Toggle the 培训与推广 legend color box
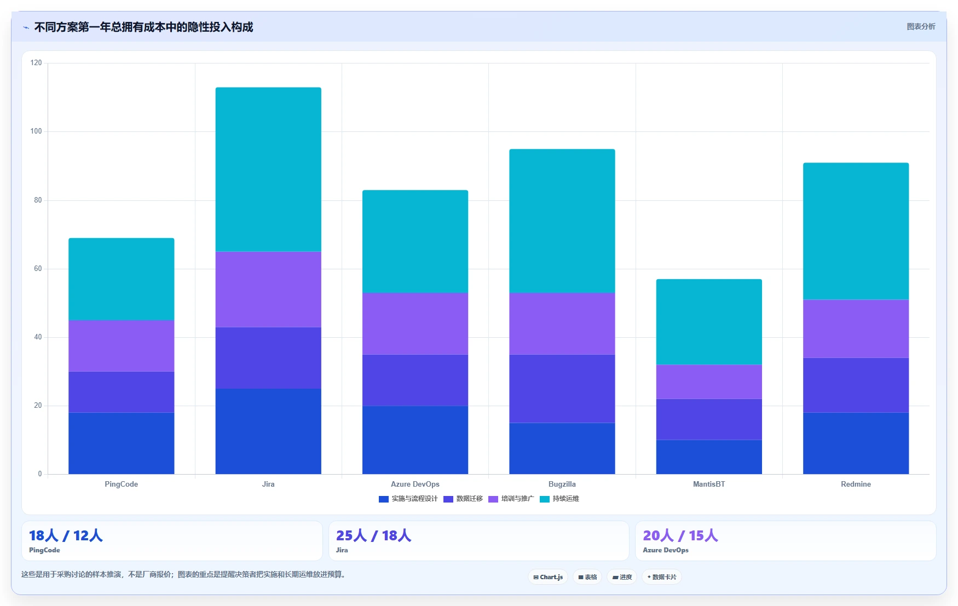 493,499
